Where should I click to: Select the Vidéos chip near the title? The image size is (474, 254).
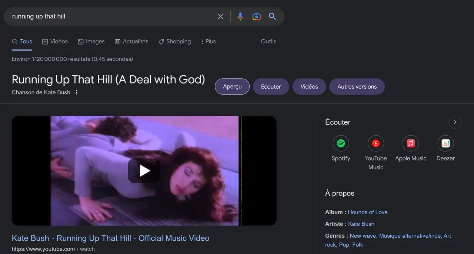point(309,86)
